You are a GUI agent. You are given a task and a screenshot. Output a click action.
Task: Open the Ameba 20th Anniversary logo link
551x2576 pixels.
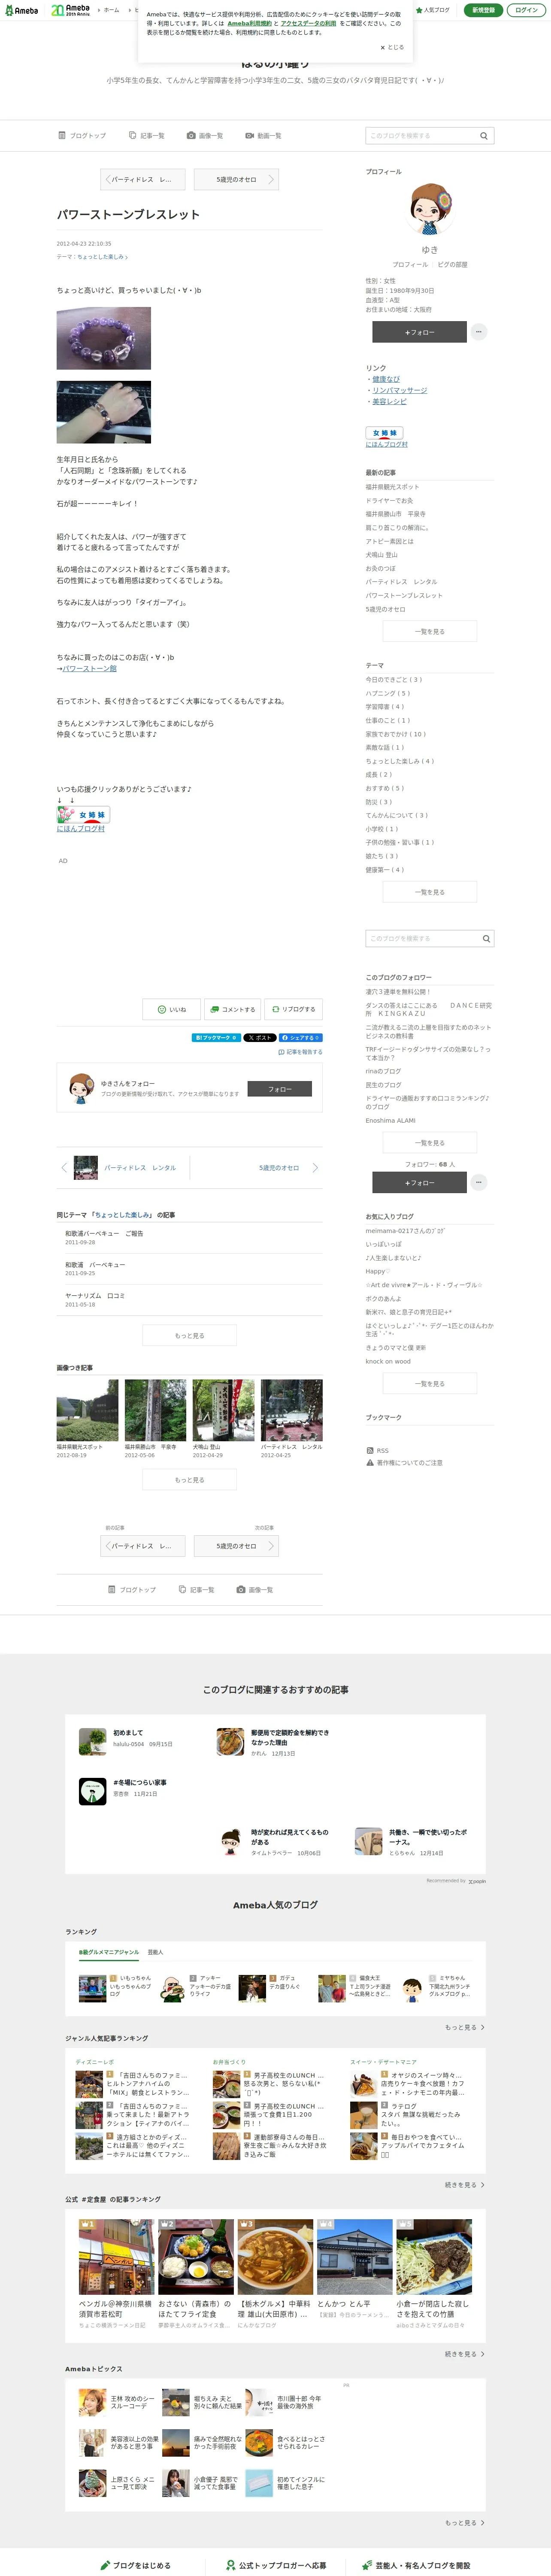click(x=70, y=10)
